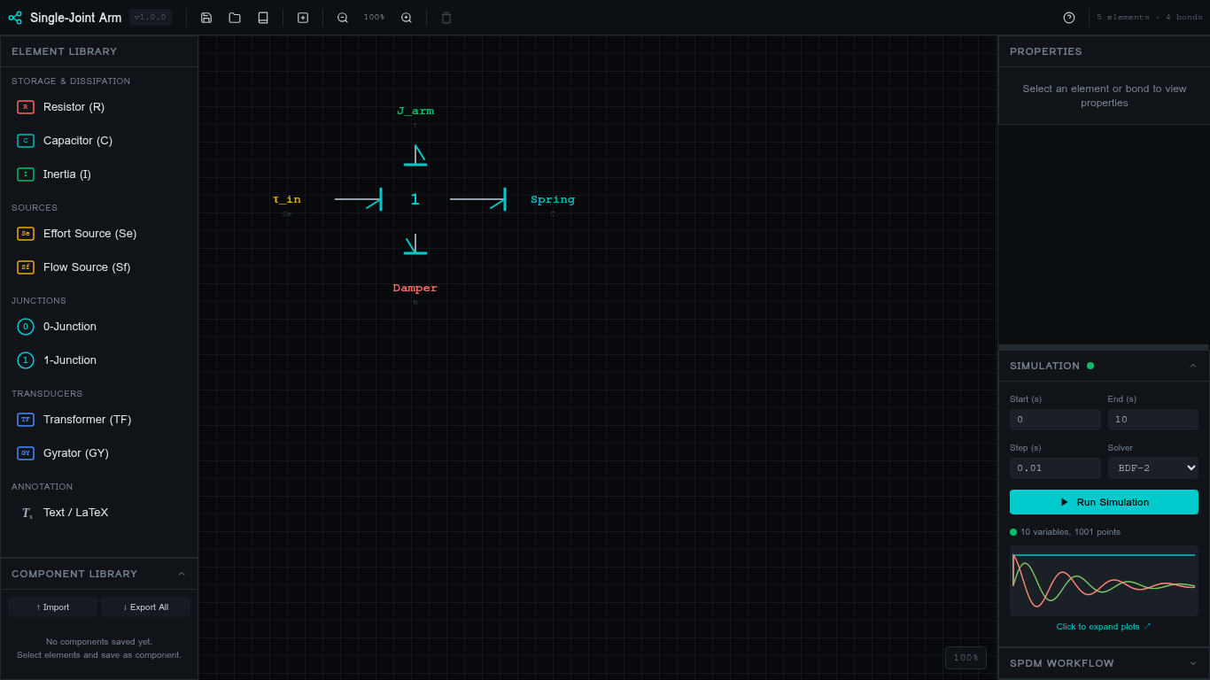Click the Single-Joint Arm title
The image size is (1210, 680).
click(75, 18)
